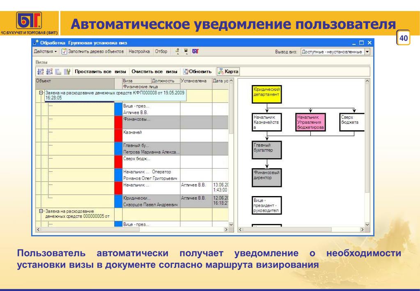Click the Обновить refresh icon

coord(186,72)
